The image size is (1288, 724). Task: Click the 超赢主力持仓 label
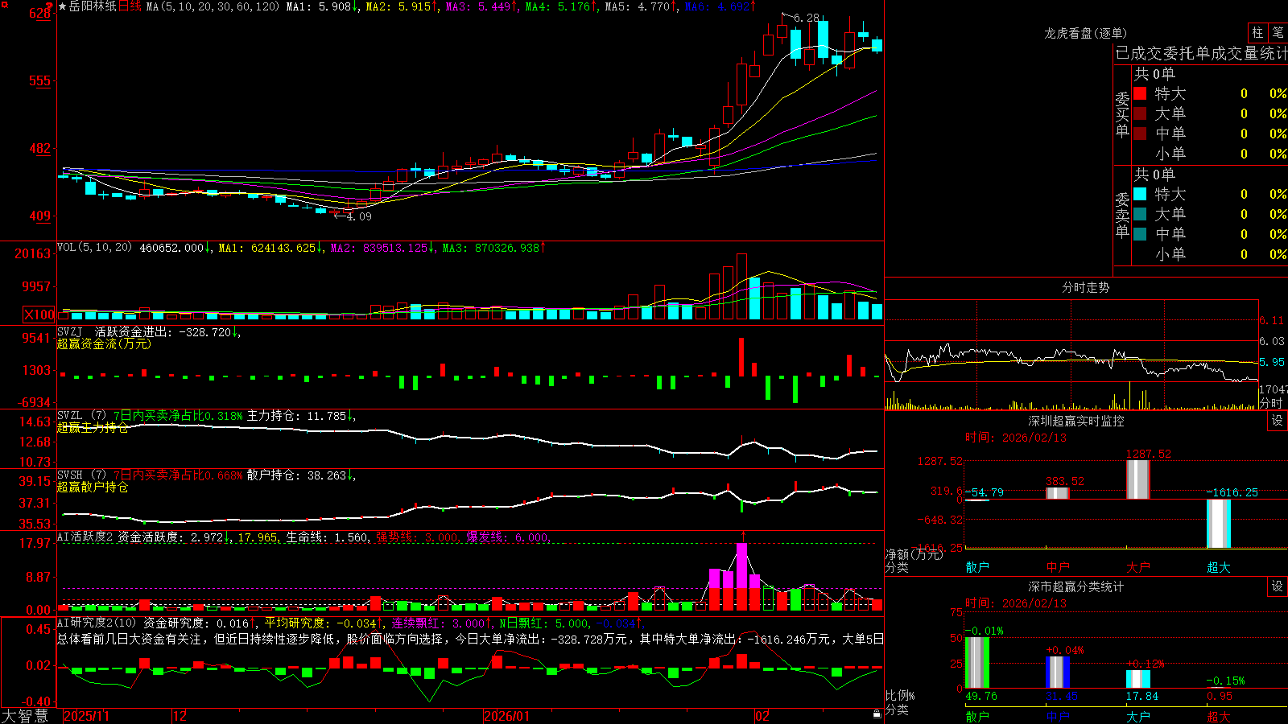tap(93, 427)
